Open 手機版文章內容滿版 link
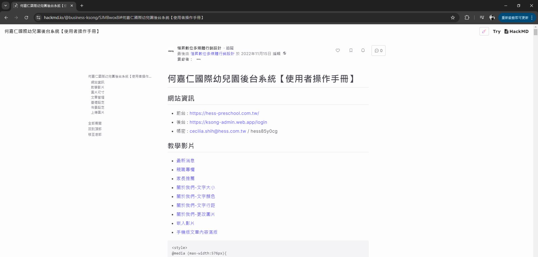 pos(197,232)
